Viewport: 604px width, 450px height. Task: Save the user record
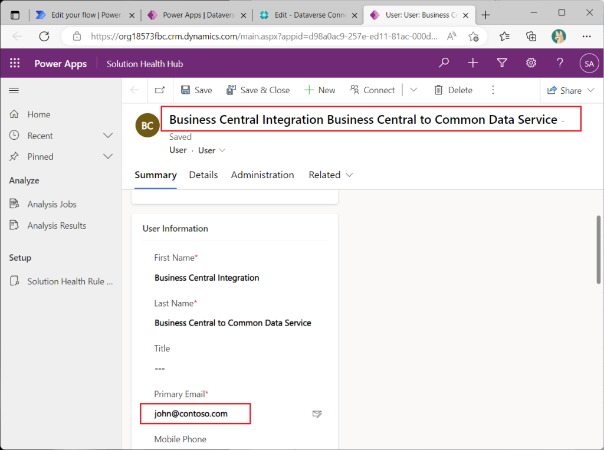coord(196,90)
